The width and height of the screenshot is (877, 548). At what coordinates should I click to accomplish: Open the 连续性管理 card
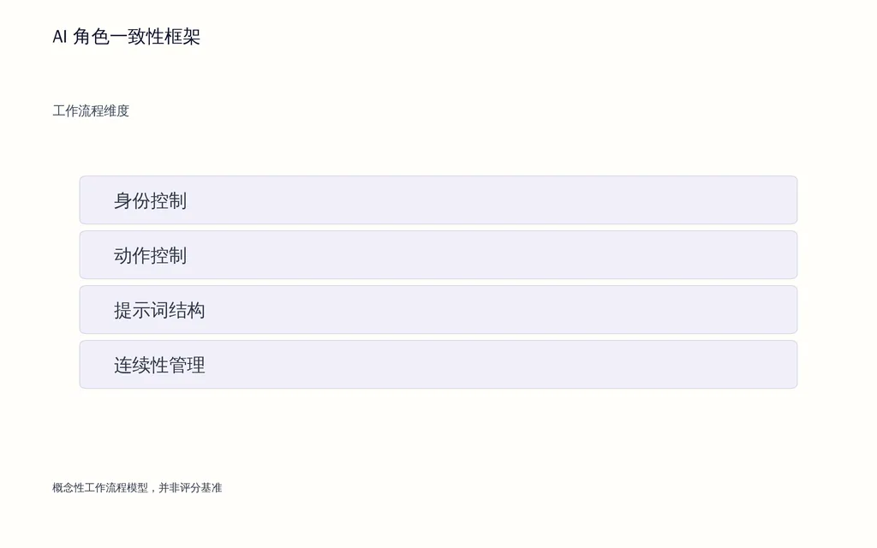pyautogui.click(x=438, y=365)
